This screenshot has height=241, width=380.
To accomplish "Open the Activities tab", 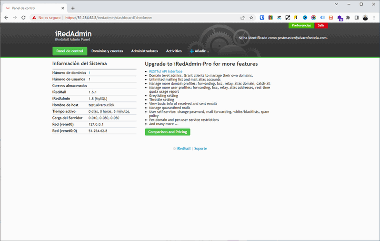I will tap(174, 51).
